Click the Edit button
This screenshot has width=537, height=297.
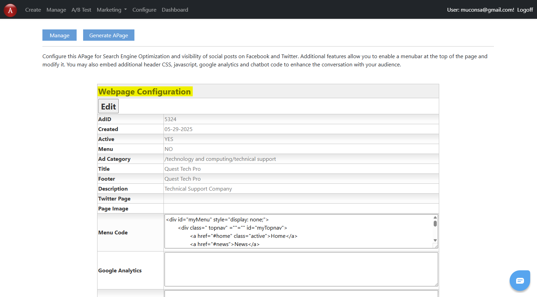point(108,106)
